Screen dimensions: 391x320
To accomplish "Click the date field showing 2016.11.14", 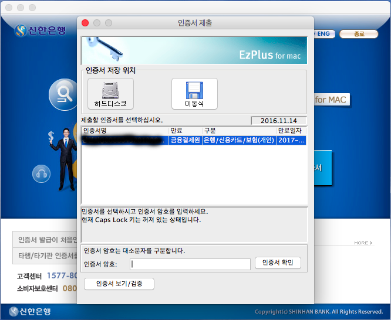I will [278, 121].
